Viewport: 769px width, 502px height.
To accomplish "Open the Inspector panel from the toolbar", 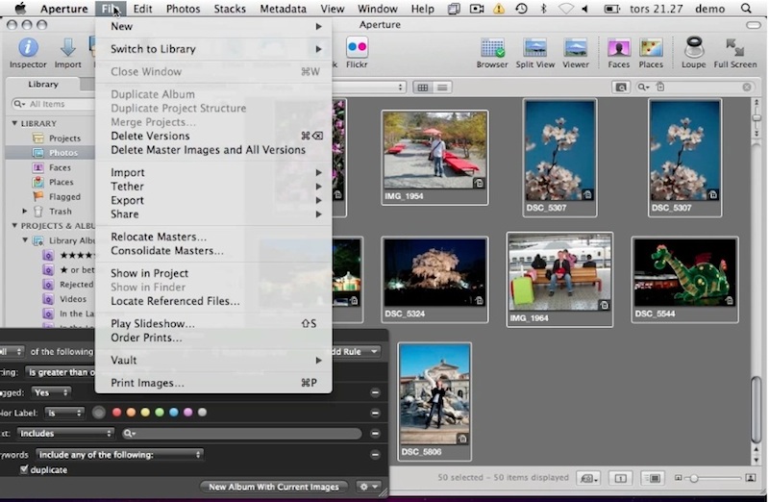I will click(28, 48).
